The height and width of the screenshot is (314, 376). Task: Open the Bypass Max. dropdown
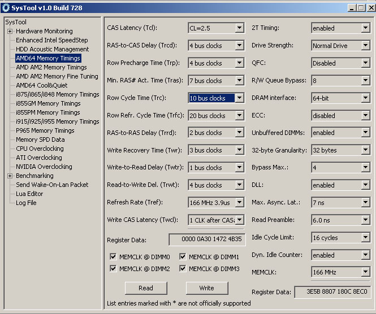[x=341, y=168]
